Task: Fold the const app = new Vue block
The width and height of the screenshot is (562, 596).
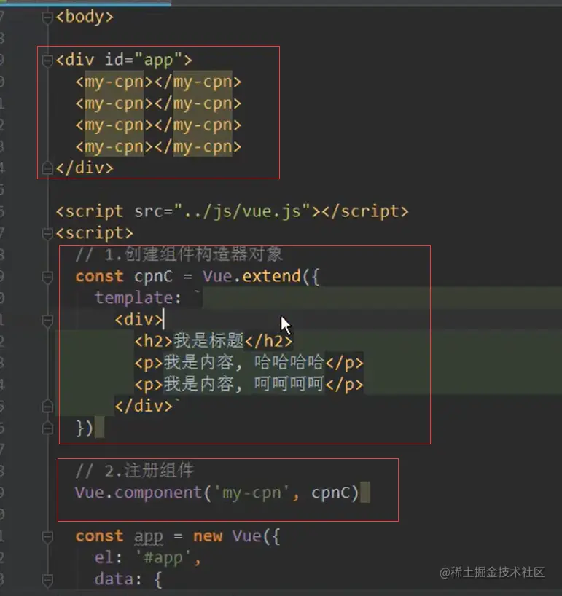Action: tap(47, 537)
